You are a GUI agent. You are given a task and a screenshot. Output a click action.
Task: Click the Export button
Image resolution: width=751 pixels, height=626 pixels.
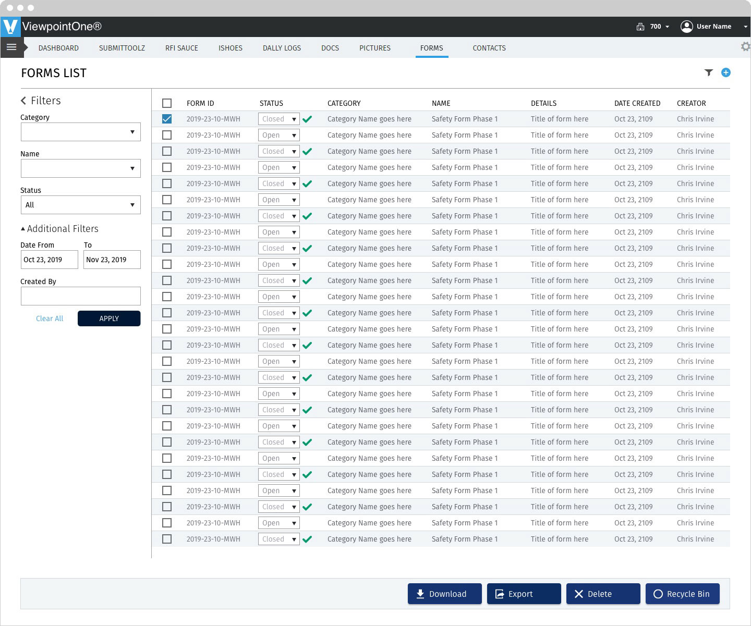(524, 594)
